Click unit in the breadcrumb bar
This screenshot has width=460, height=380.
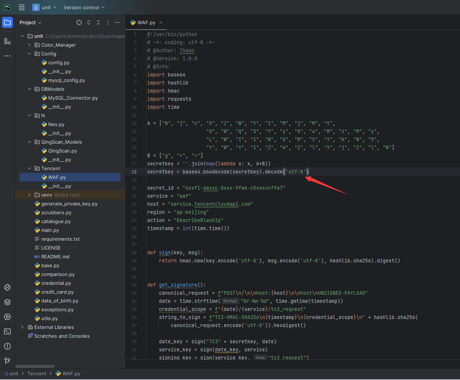click(x=12, y=373)
